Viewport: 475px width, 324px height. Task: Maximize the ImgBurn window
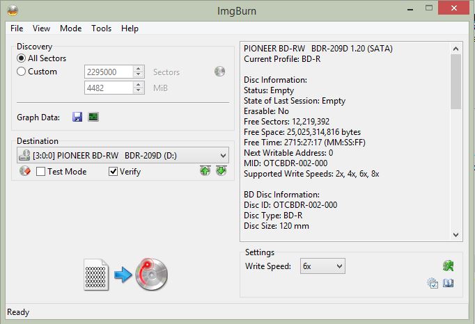[x=428, y=8]
